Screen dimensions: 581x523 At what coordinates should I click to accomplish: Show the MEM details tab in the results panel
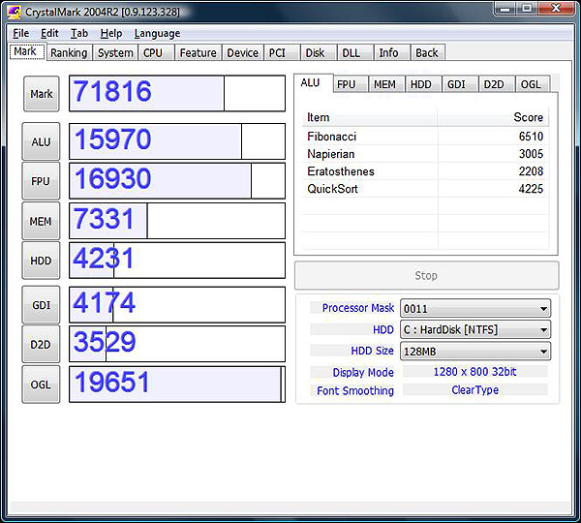pyautogui.click(x=386, y=84)
